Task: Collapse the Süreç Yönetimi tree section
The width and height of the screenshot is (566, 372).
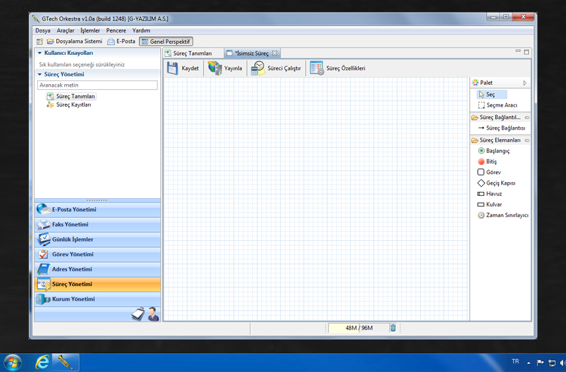Action: pyautogui.click(x=40, y=74)
